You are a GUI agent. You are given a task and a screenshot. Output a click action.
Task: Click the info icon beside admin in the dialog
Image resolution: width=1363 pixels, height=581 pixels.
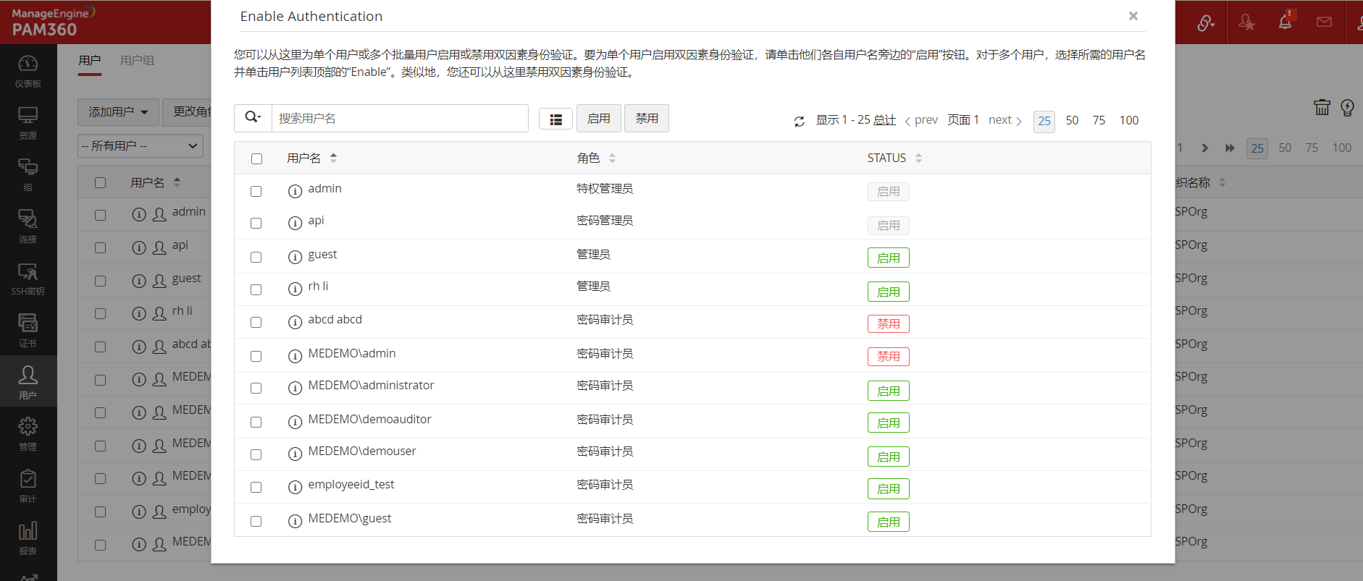pos(295,191)
